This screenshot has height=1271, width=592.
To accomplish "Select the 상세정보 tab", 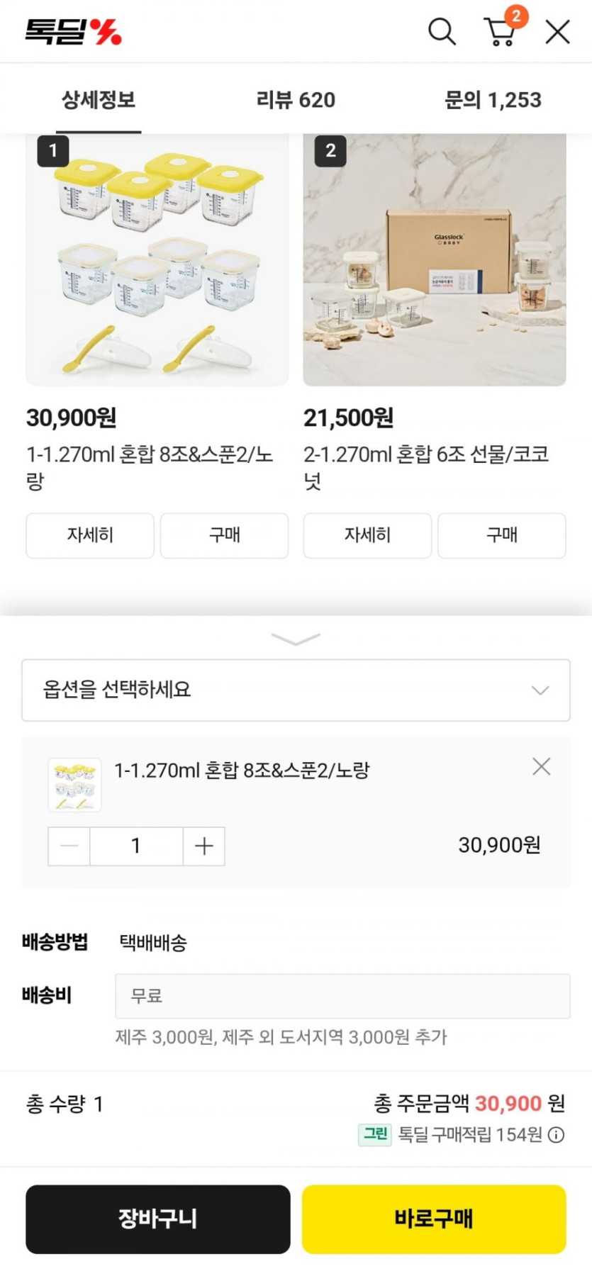I will point(99,100).
